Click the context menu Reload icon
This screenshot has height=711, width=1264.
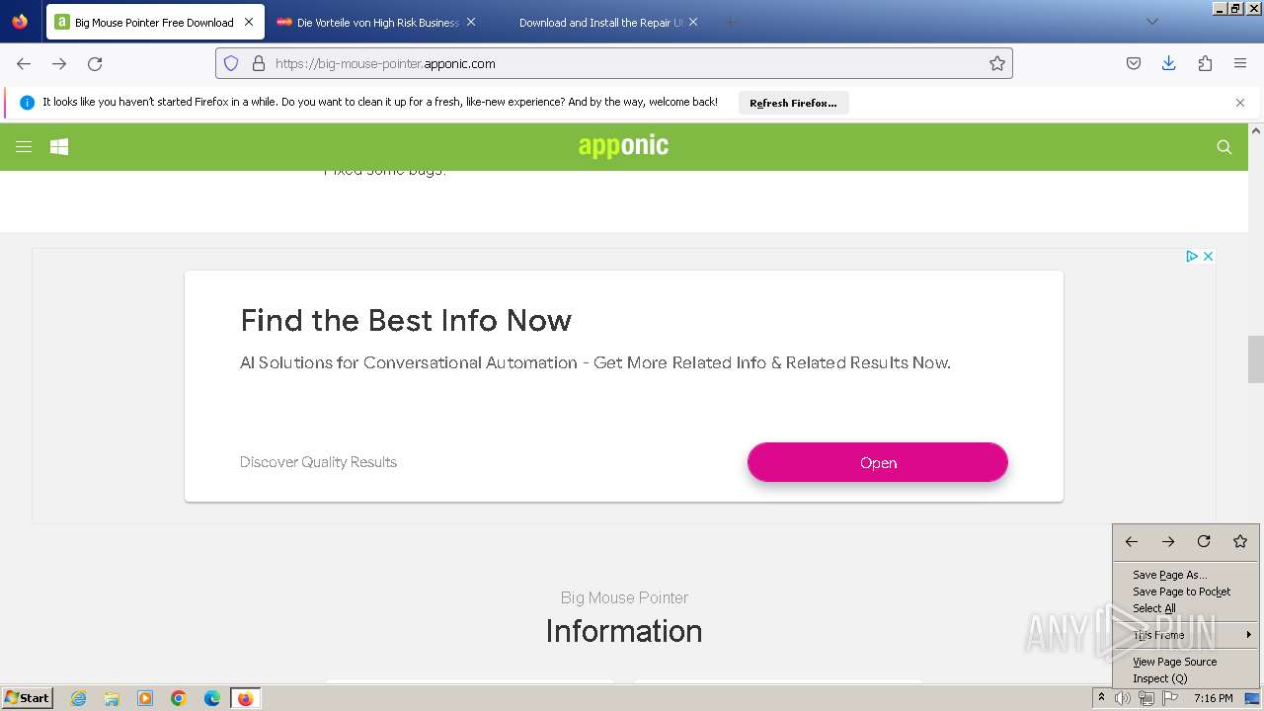click(x=1204, y=541)
